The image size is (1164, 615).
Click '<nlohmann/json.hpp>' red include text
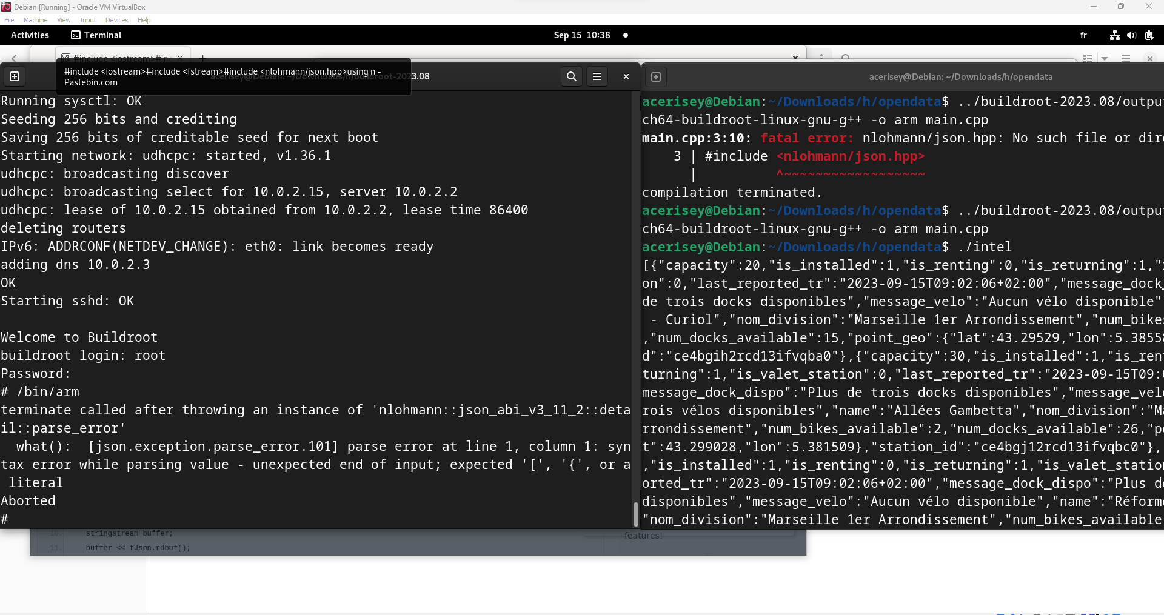[x=851, y=156]
